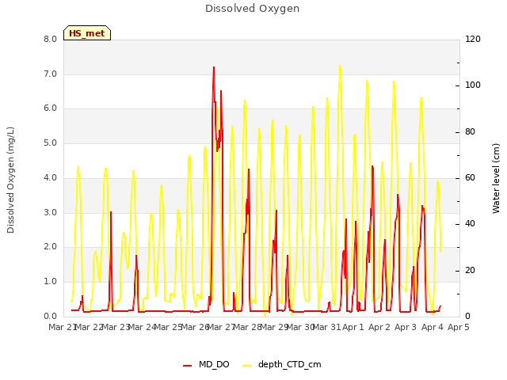Click the 0.0 left axis tick label
The image size is (507, 380).
[50, 316]
